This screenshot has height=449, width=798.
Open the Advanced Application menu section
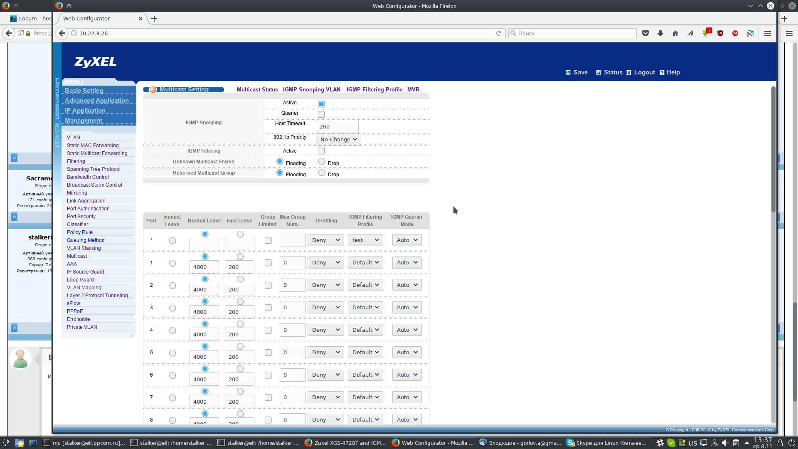(97, 101)
